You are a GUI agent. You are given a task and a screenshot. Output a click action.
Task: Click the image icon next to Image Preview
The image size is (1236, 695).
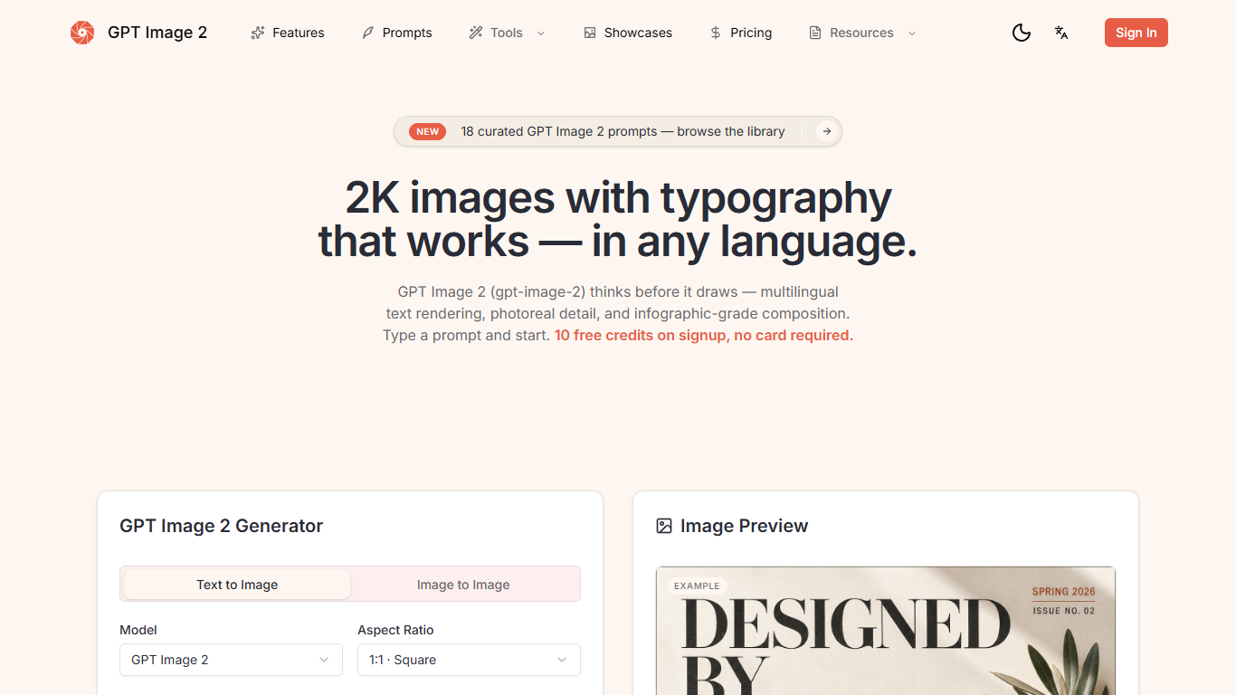(x=664, y=526)
